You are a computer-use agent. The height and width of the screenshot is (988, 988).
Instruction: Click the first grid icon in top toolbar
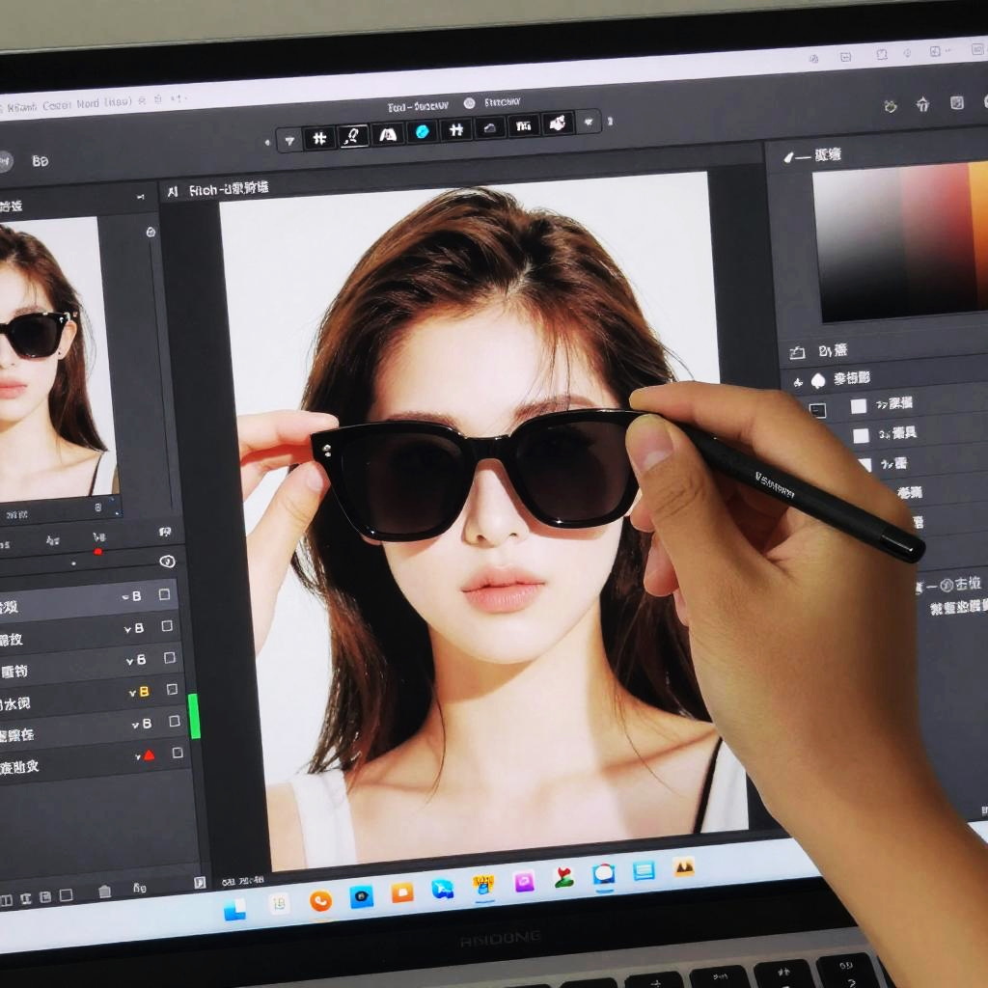[319, 138]
